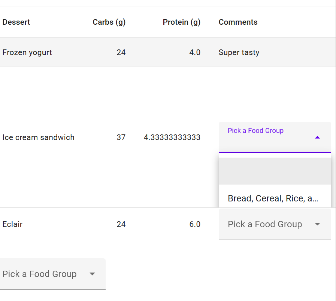
Task: Click the bottom food group picker's dropdown arrow
Action: pos(92,274)
